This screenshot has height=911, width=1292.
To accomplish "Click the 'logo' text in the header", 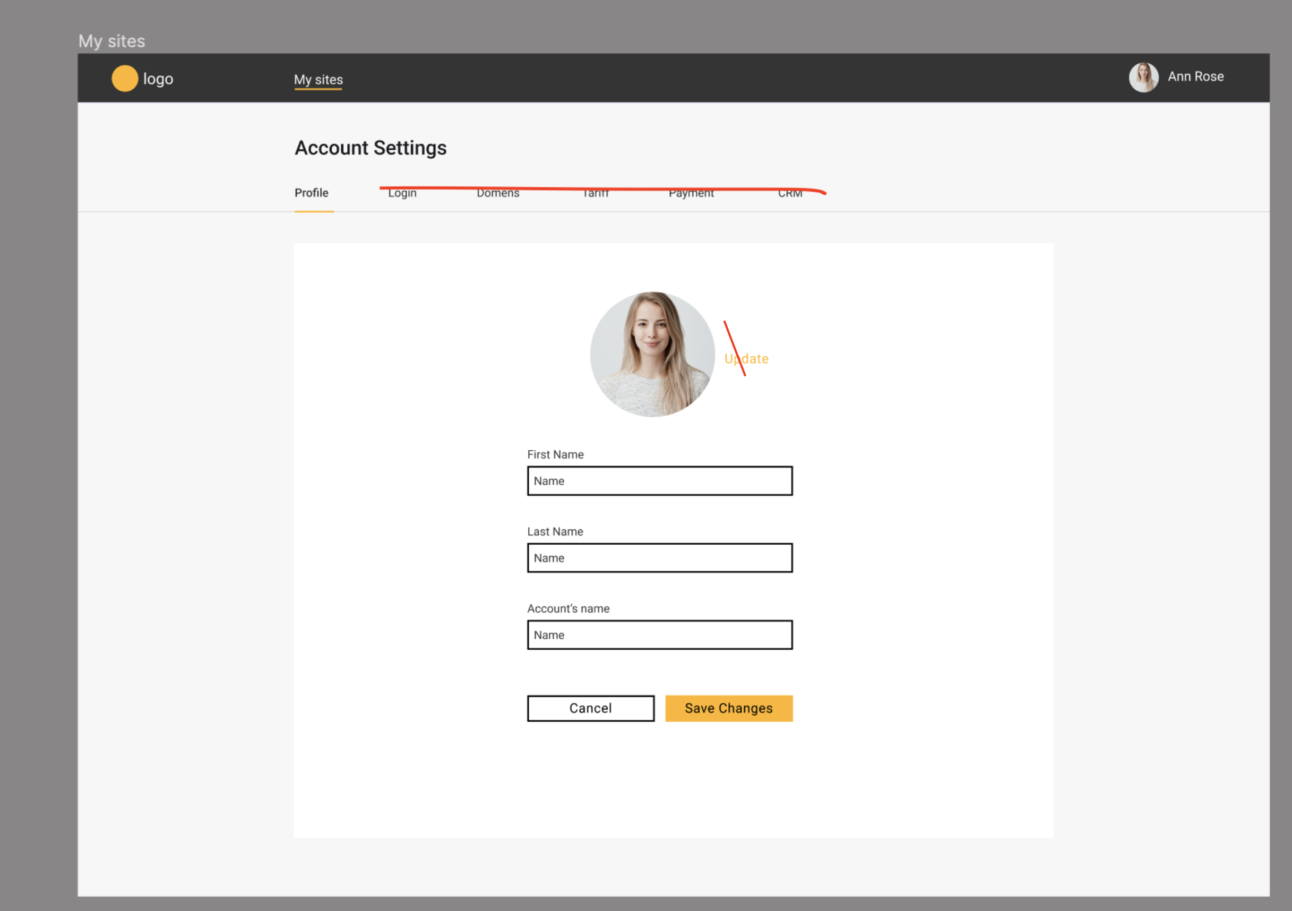I will tap(158, 78).
